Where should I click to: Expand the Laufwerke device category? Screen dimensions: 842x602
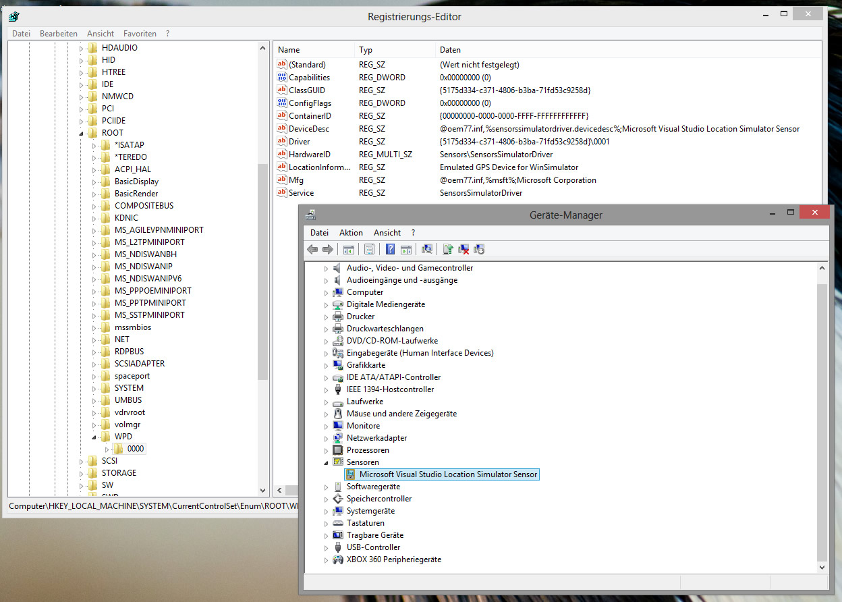tap(326, 402)
